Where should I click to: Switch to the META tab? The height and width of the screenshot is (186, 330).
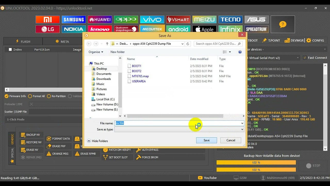click(62, 41)
